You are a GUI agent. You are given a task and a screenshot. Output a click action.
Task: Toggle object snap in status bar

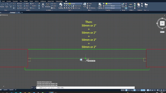click(x=144, y=90)
